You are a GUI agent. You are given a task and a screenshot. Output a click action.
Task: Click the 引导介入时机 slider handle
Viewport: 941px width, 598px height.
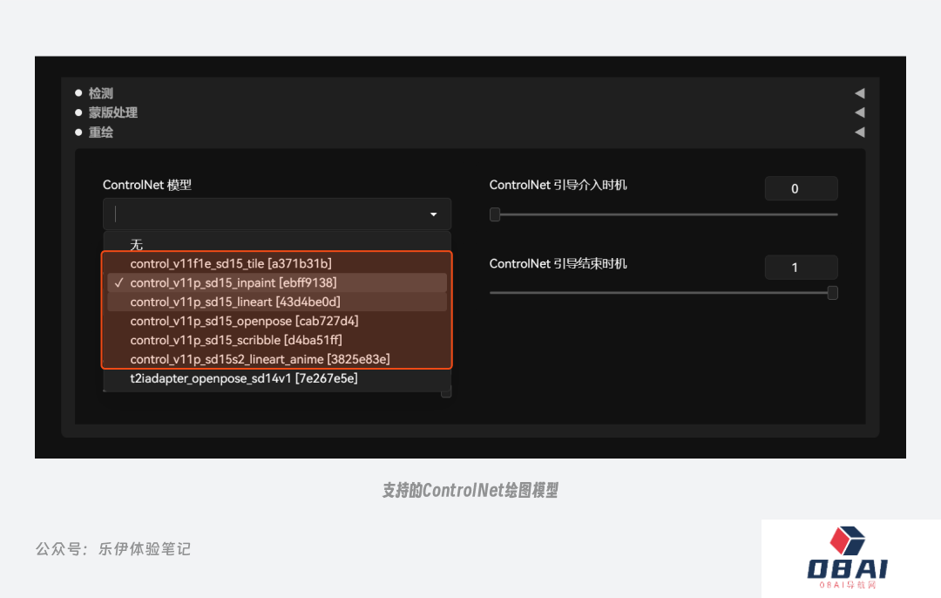(495, 214)
